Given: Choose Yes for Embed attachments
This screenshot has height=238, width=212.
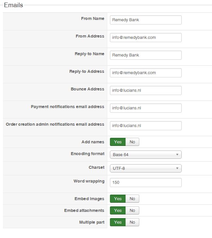Looking at the screenshot, I should (x=118, y=211).
